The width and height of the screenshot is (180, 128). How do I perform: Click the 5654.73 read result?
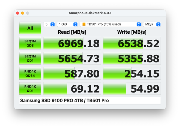click(x=72, y=58)
